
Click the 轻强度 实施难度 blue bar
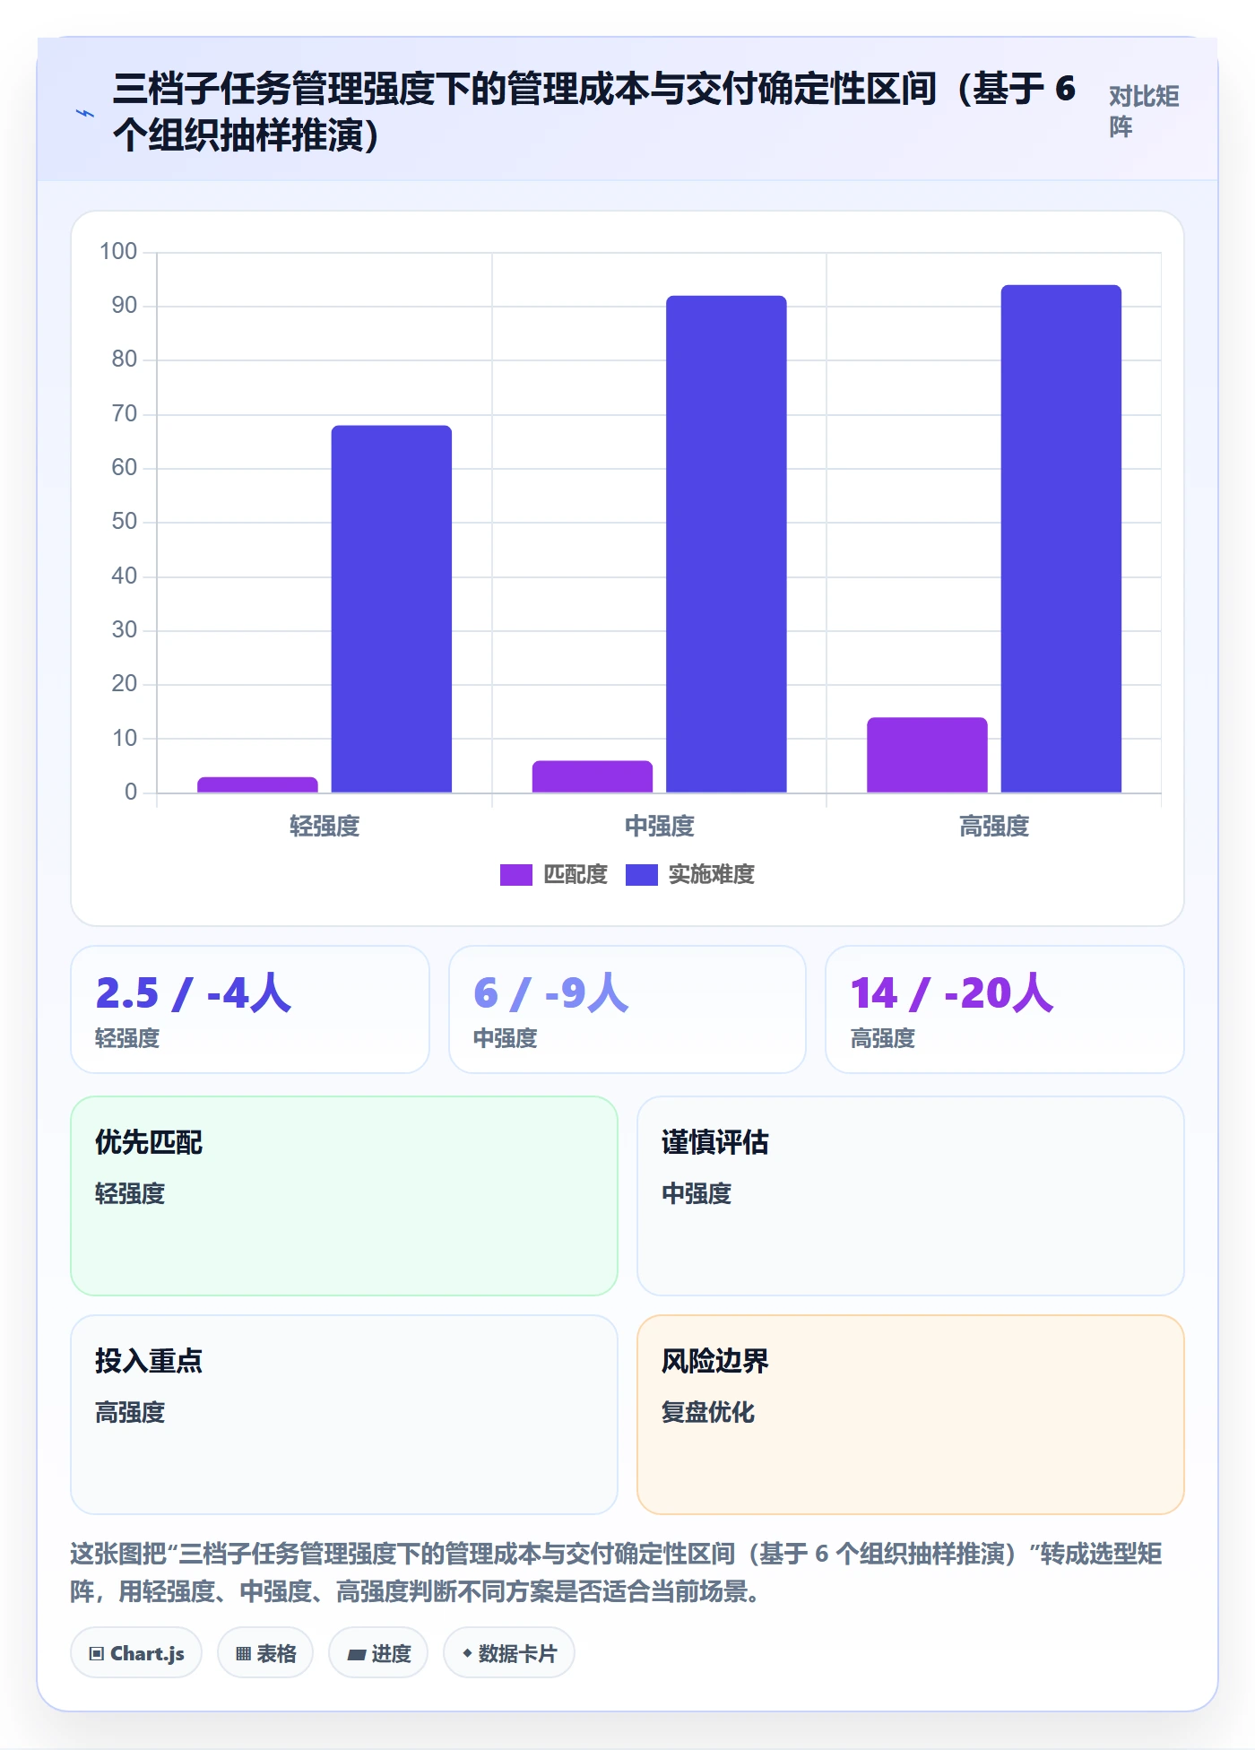[x=392, y=609]
